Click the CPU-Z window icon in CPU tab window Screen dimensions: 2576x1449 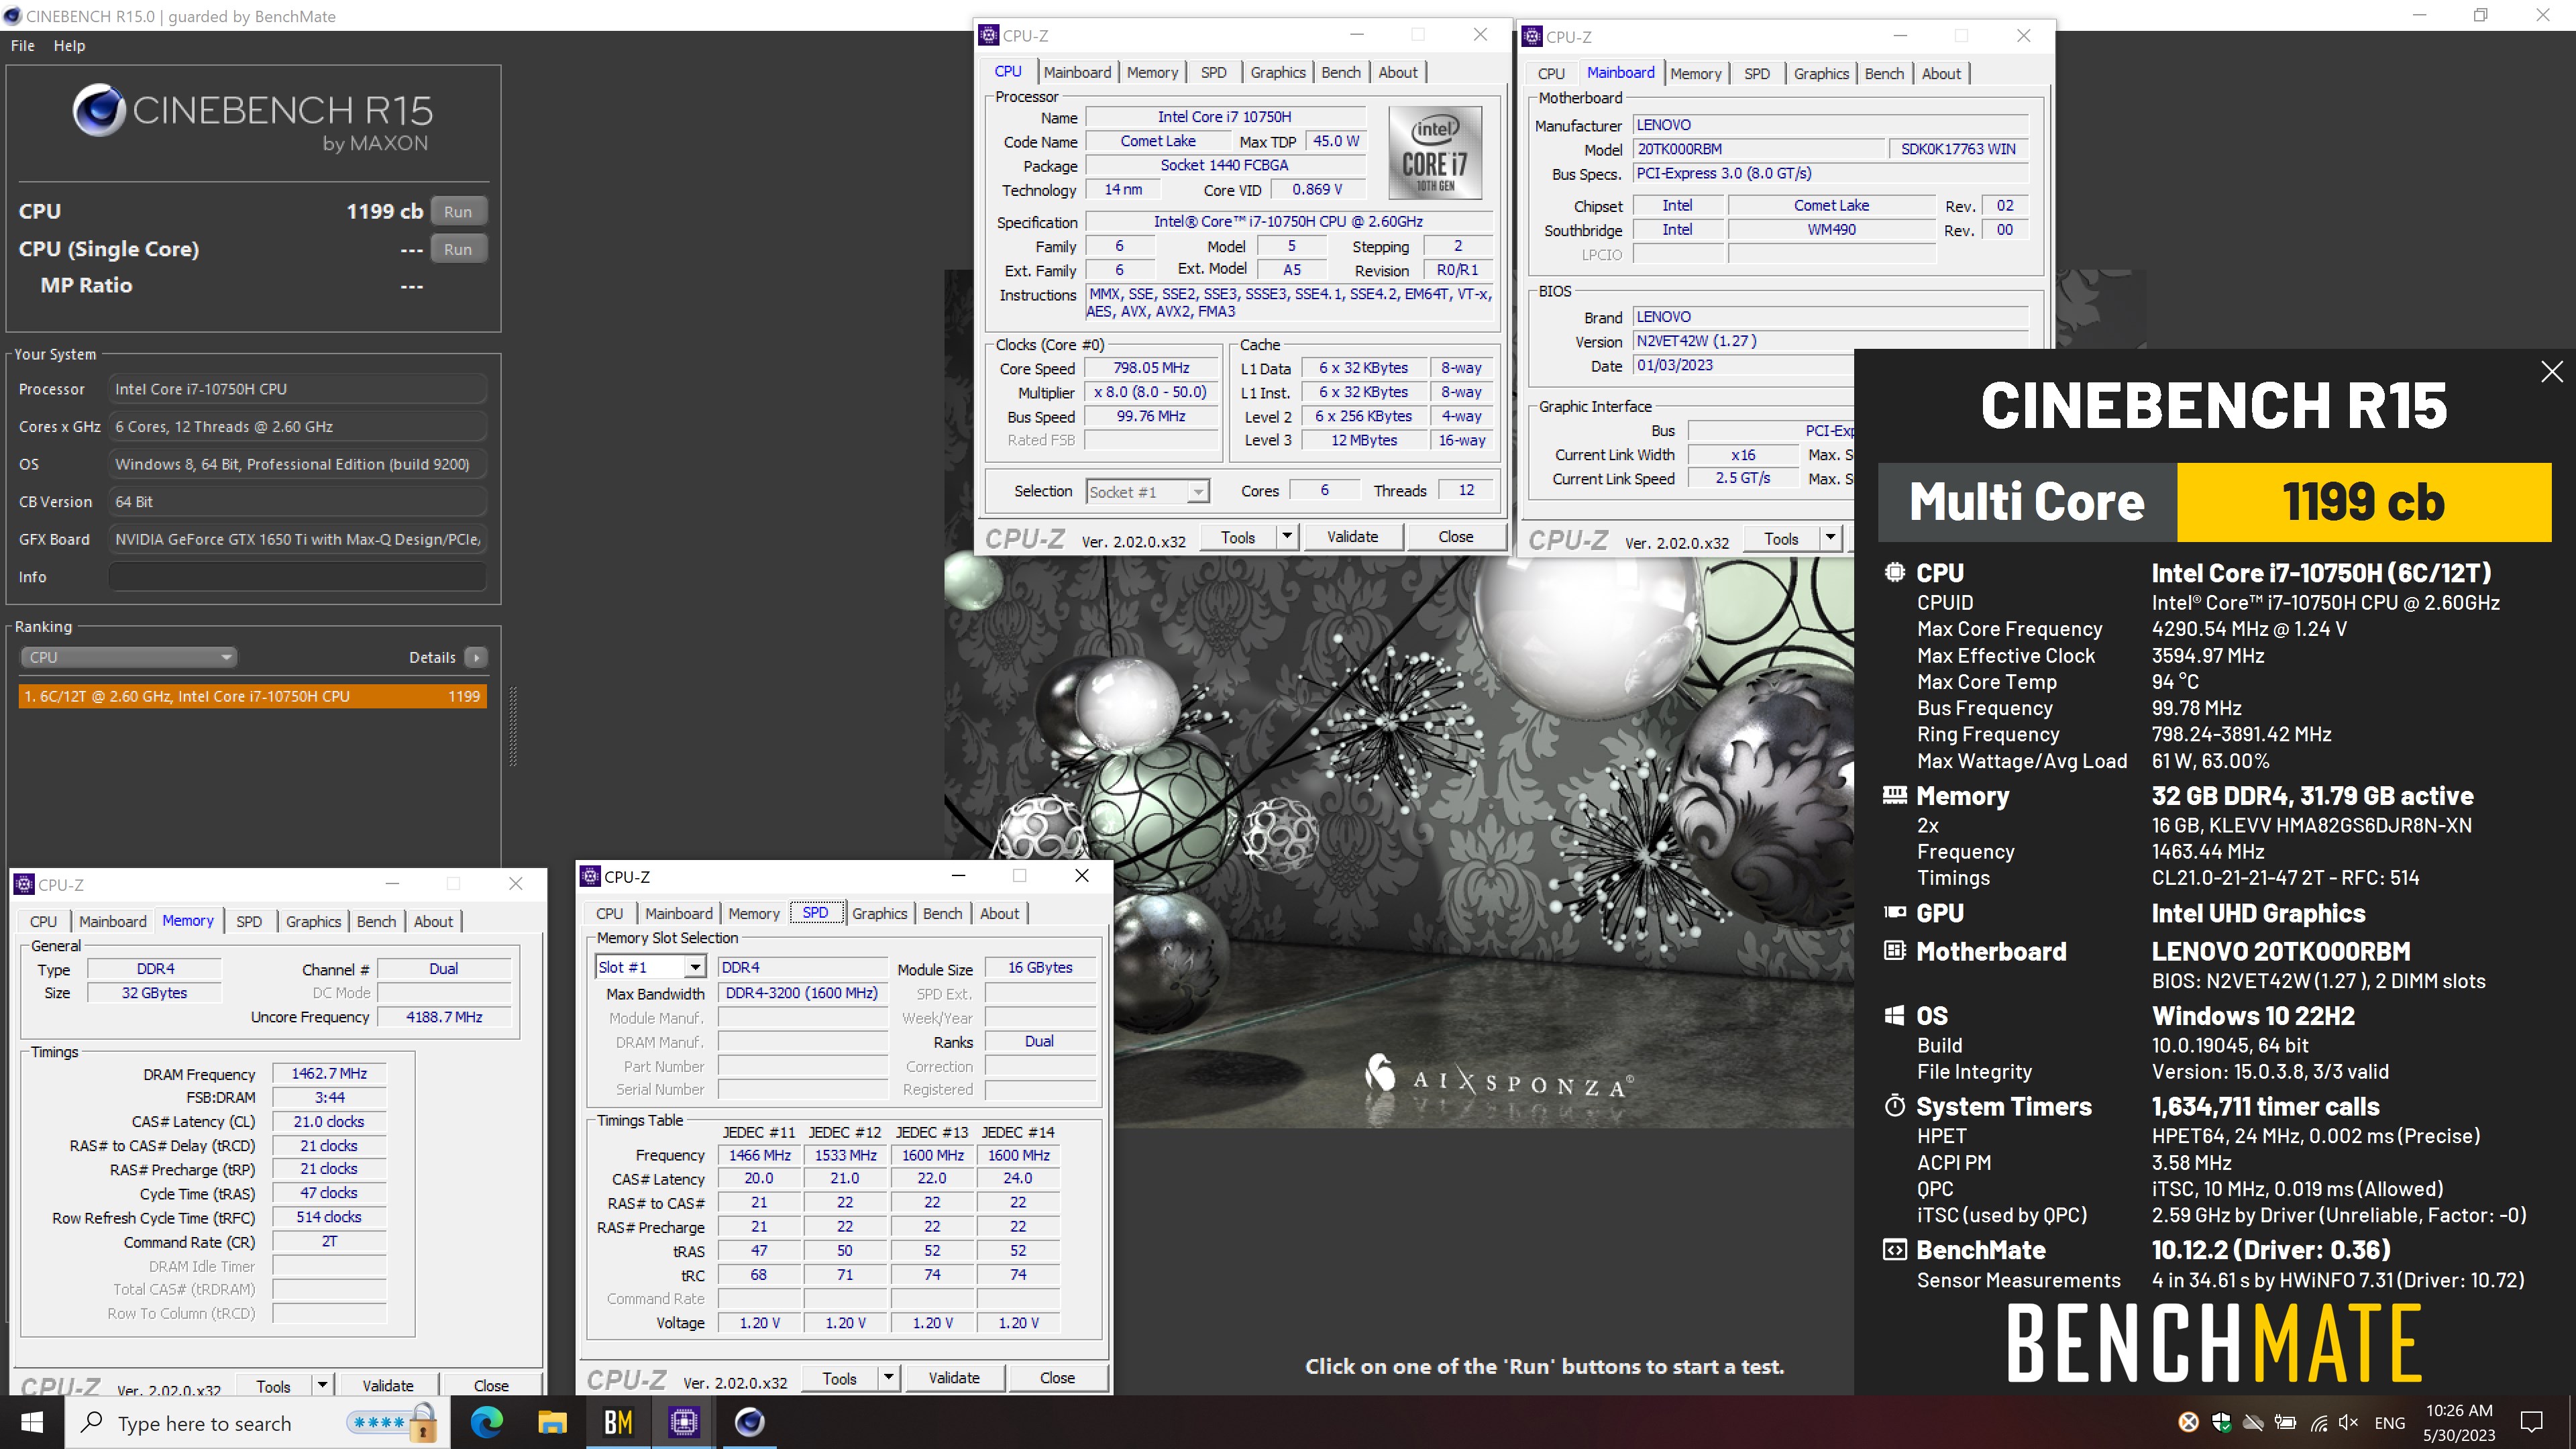988,35
